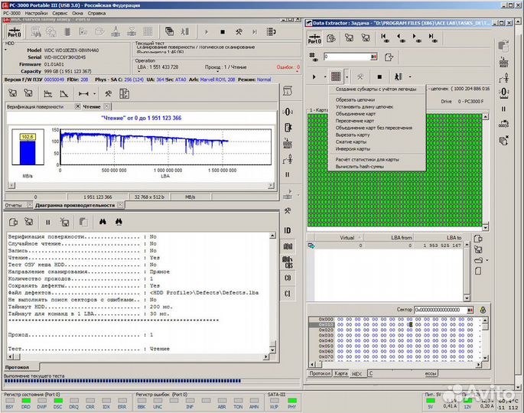Click the Сектор hex address input field
Image resolution: width=524 pixels, height=413 pixels.
click(440, 310)
